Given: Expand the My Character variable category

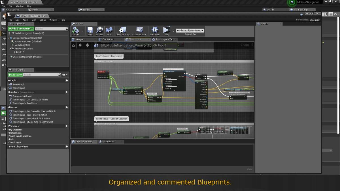Looking at the screenshot, I should (8, 130).
